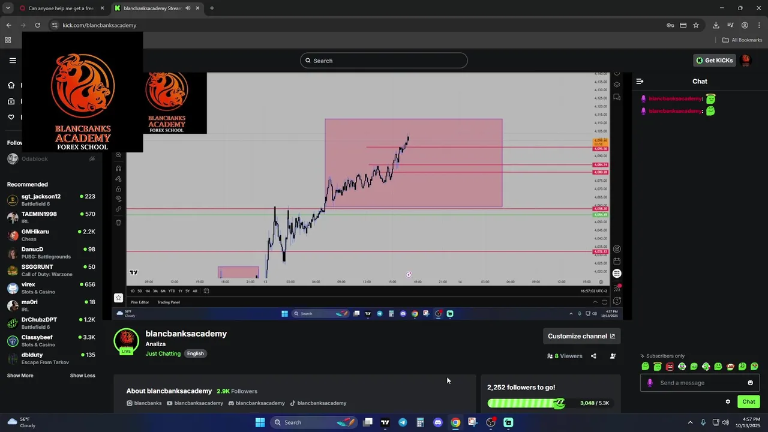Viewport: 768px width, 432px height.
Task: Open the saved passwords key icon
Action: (x=670, y=25)
